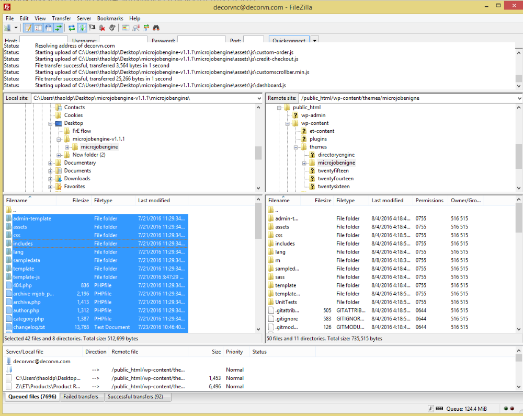Click the Reconnect to last server icon

pos(112,28)
